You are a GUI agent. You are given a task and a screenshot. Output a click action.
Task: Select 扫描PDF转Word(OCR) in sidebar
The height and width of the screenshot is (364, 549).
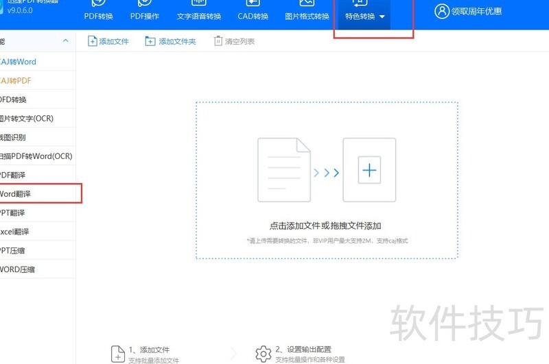coord(38,156)
